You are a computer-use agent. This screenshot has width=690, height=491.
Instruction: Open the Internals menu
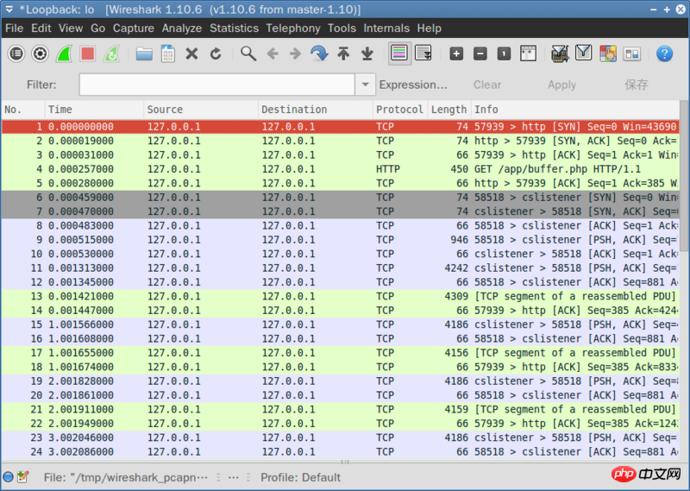click(x=386, y=28)
